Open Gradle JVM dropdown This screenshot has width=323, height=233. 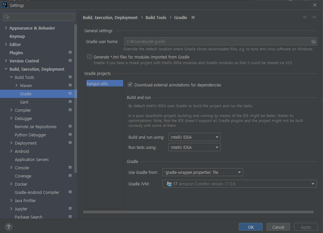pos(239,184)
